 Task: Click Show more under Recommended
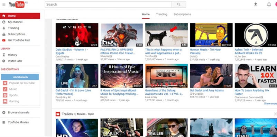(x=270, y=103)
